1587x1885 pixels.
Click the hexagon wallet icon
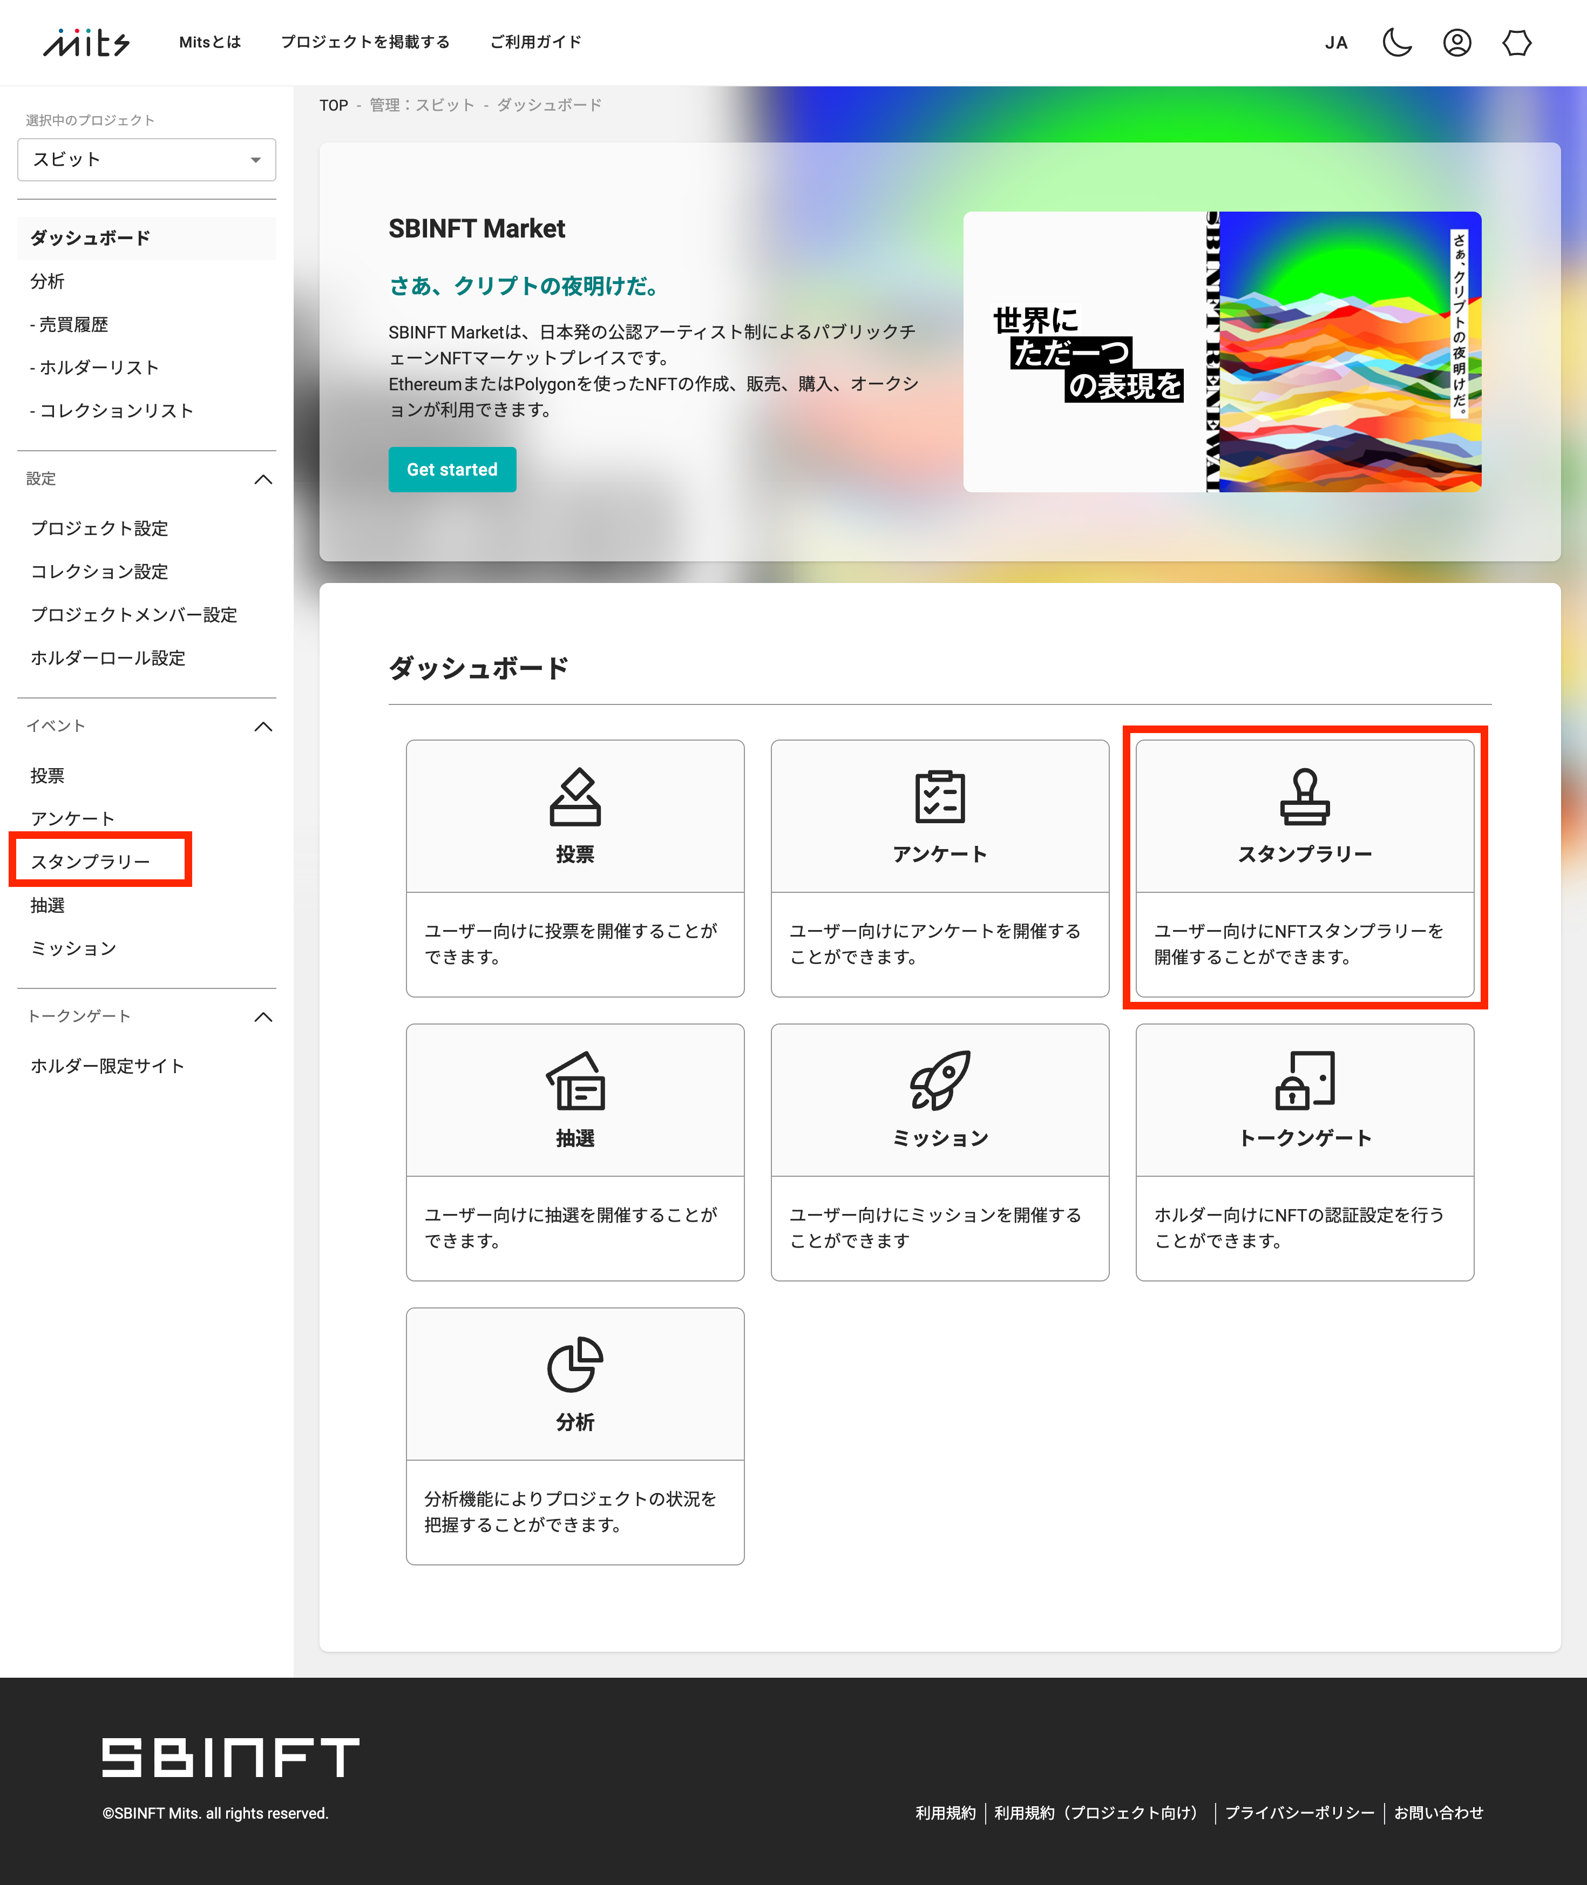tap(1517, 42)
